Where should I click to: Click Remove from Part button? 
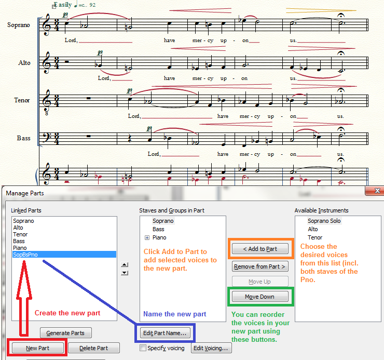point(260,266)
